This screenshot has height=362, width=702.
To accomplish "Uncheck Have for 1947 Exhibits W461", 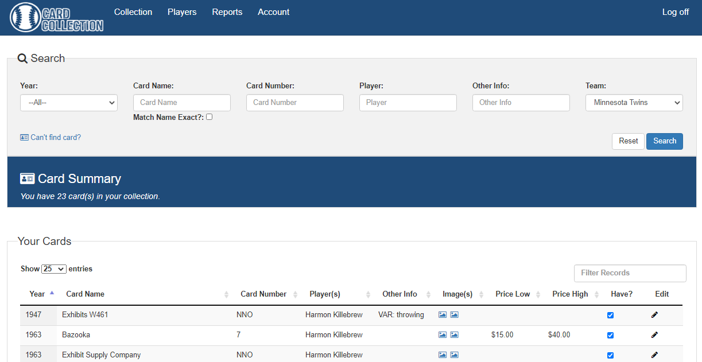I will pyautogui.click(x=610, y=315).
